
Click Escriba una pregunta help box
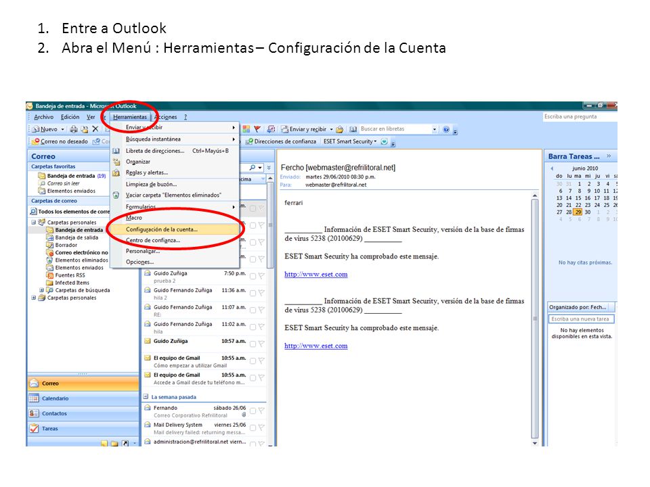(x=580, y=117)
